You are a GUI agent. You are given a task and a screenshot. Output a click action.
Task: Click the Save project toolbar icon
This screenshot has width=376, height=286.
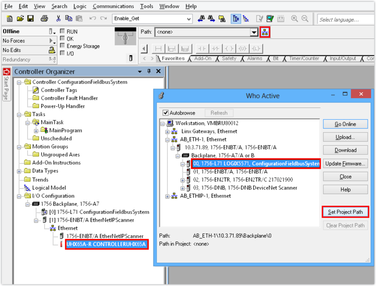tap(31, 19)
